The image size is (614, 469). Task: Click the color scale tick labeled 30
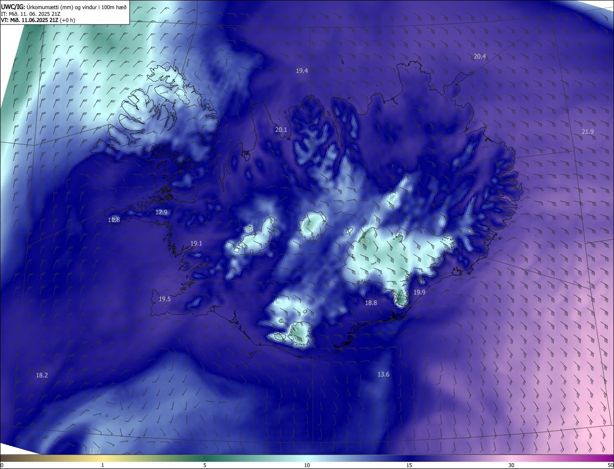point(511,465)
